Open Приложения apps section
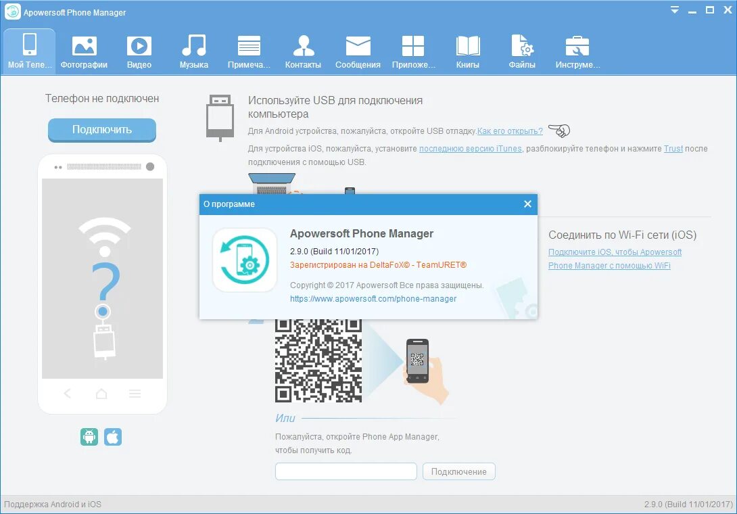Image resolution: width=737 pixels, height=514 pixels. coord(413,51)
